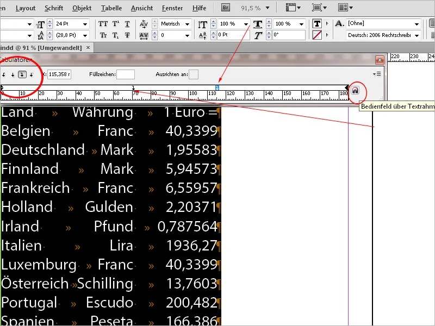Select the left-justified tab stop icon
The image size is (435, 326).
4,74
